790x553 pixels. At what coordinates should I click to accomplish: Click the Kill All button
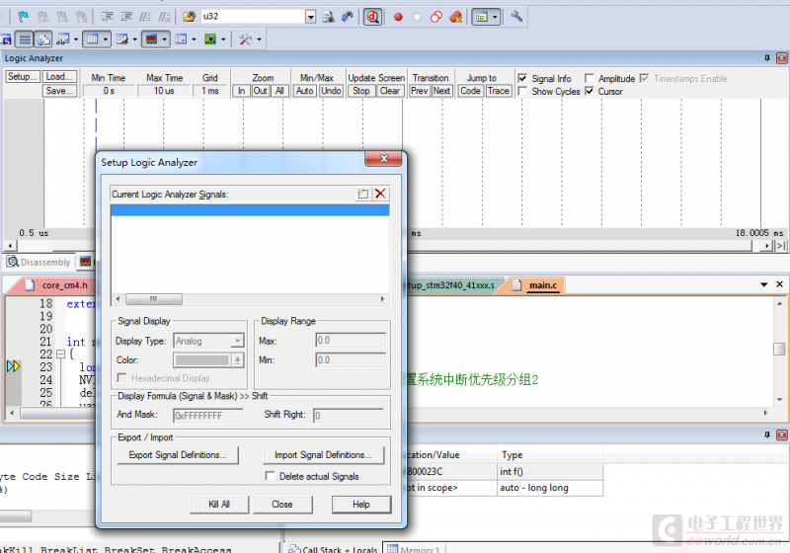coord(219,505)
